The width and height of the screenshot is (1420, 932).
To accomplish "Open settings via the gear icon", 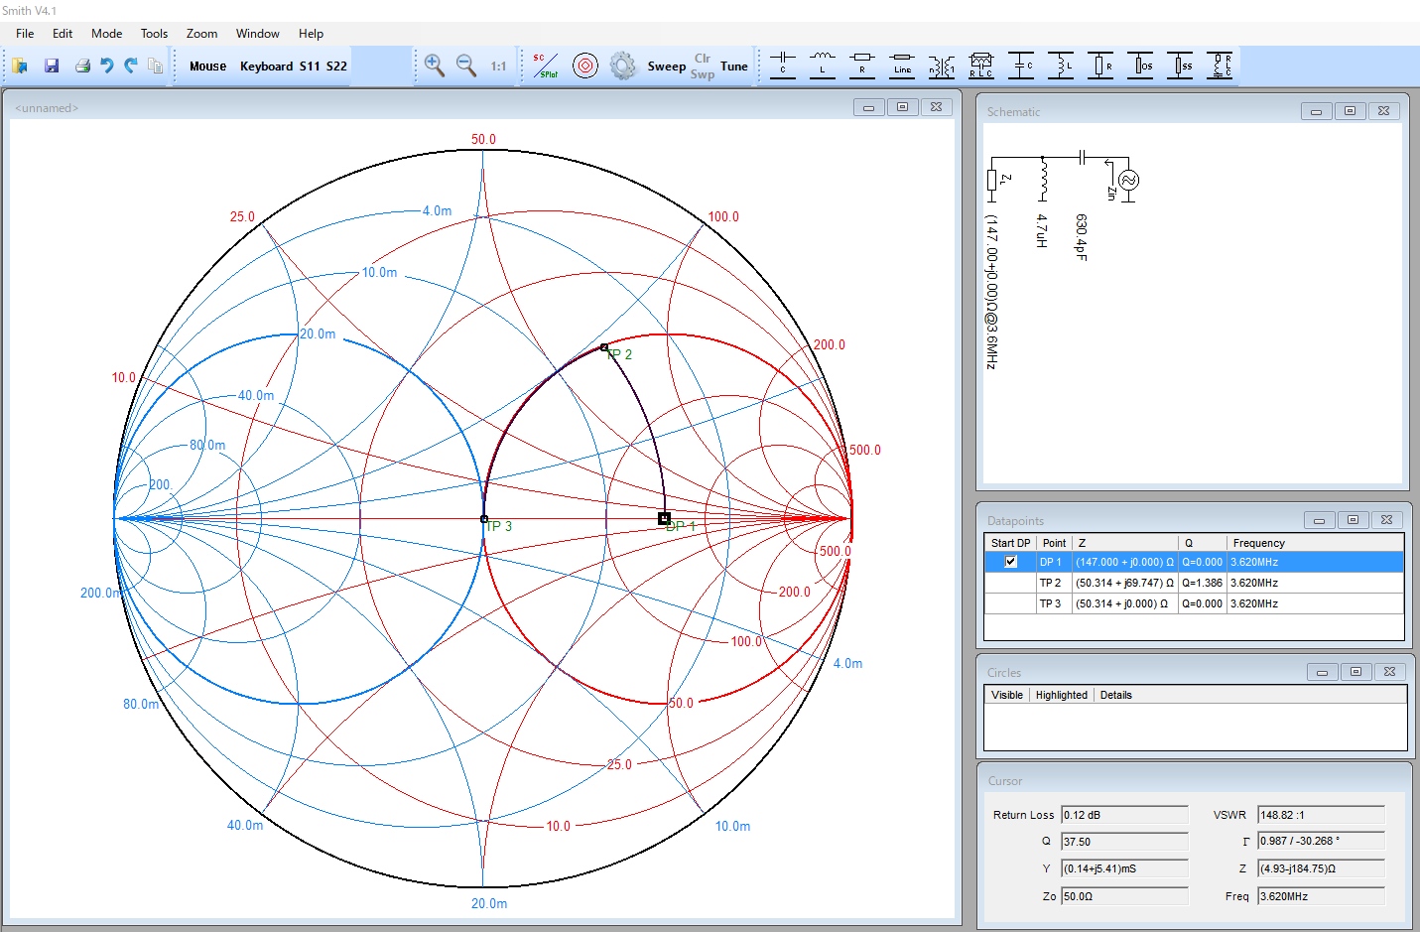I will [622, 67].
